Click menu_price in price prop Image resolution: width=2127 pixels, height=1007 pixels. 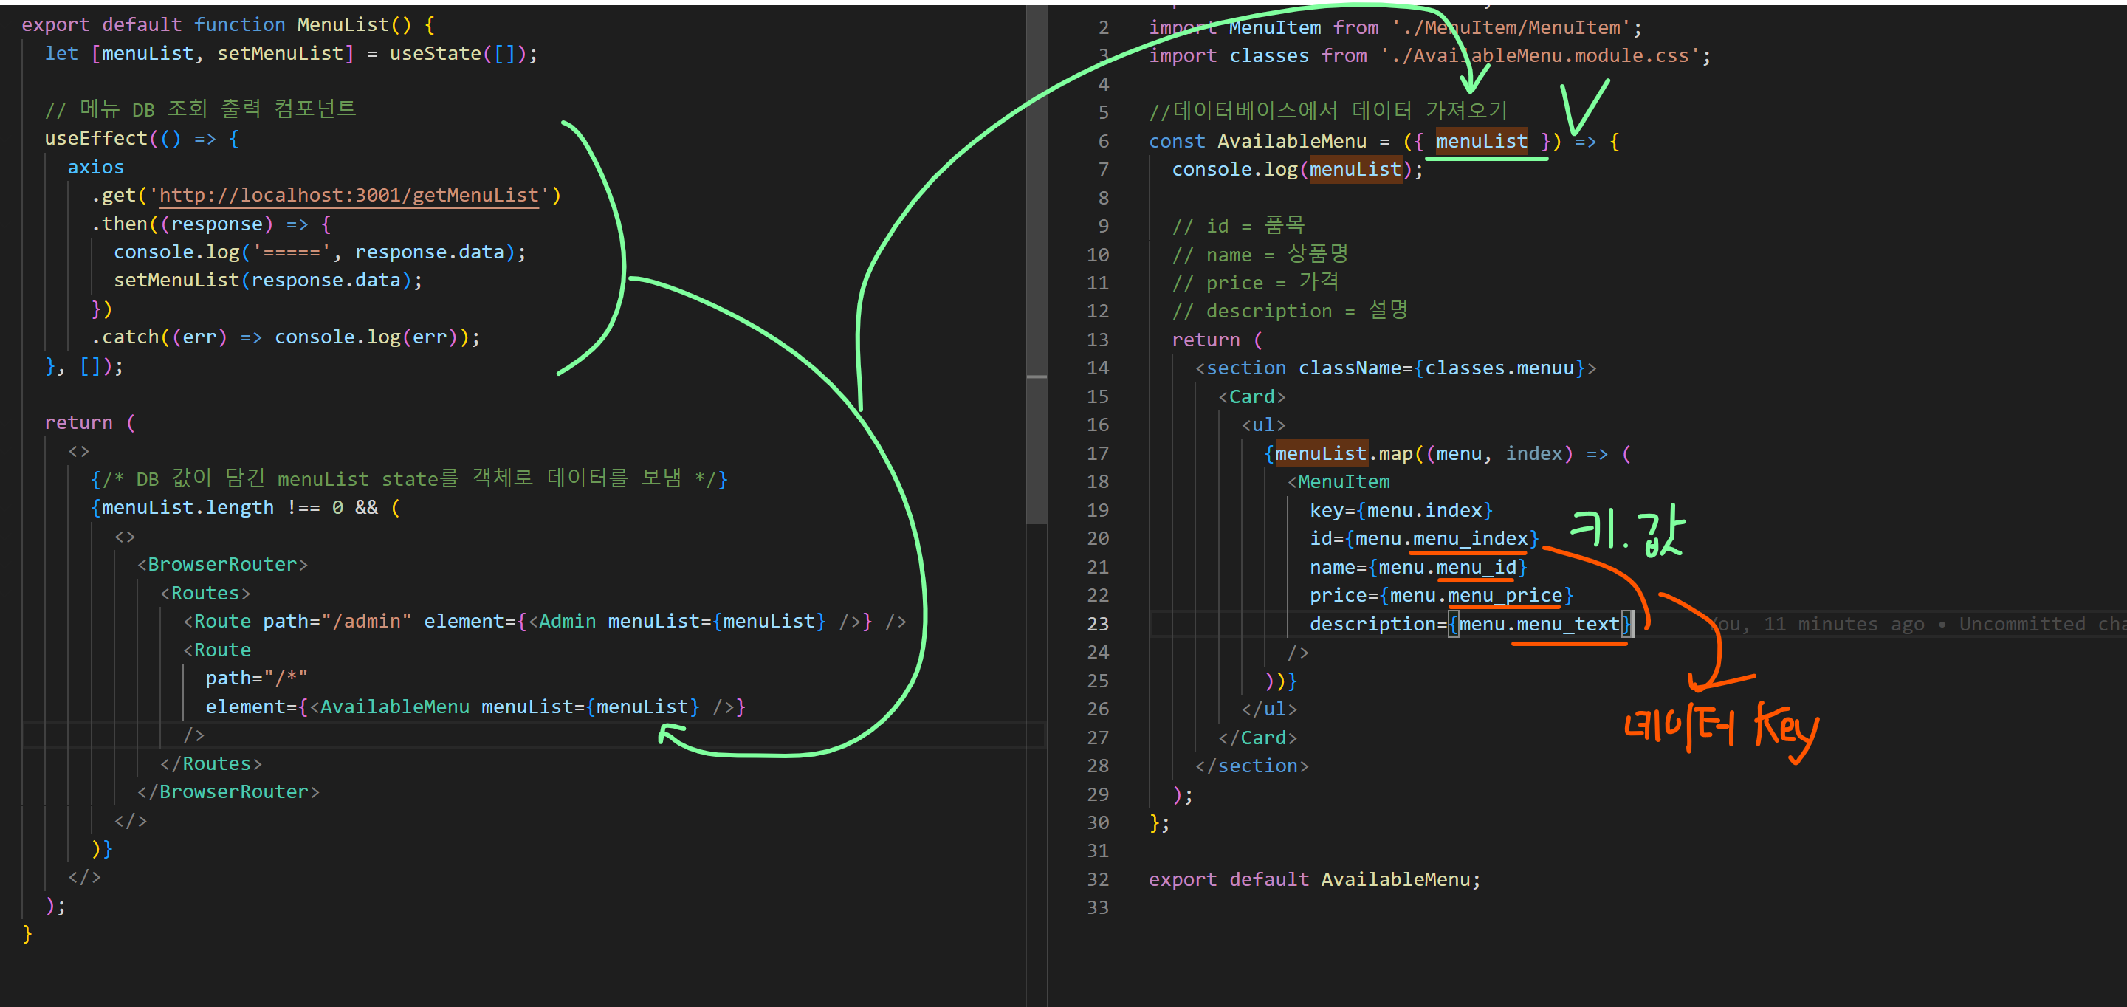(1505, 596)
